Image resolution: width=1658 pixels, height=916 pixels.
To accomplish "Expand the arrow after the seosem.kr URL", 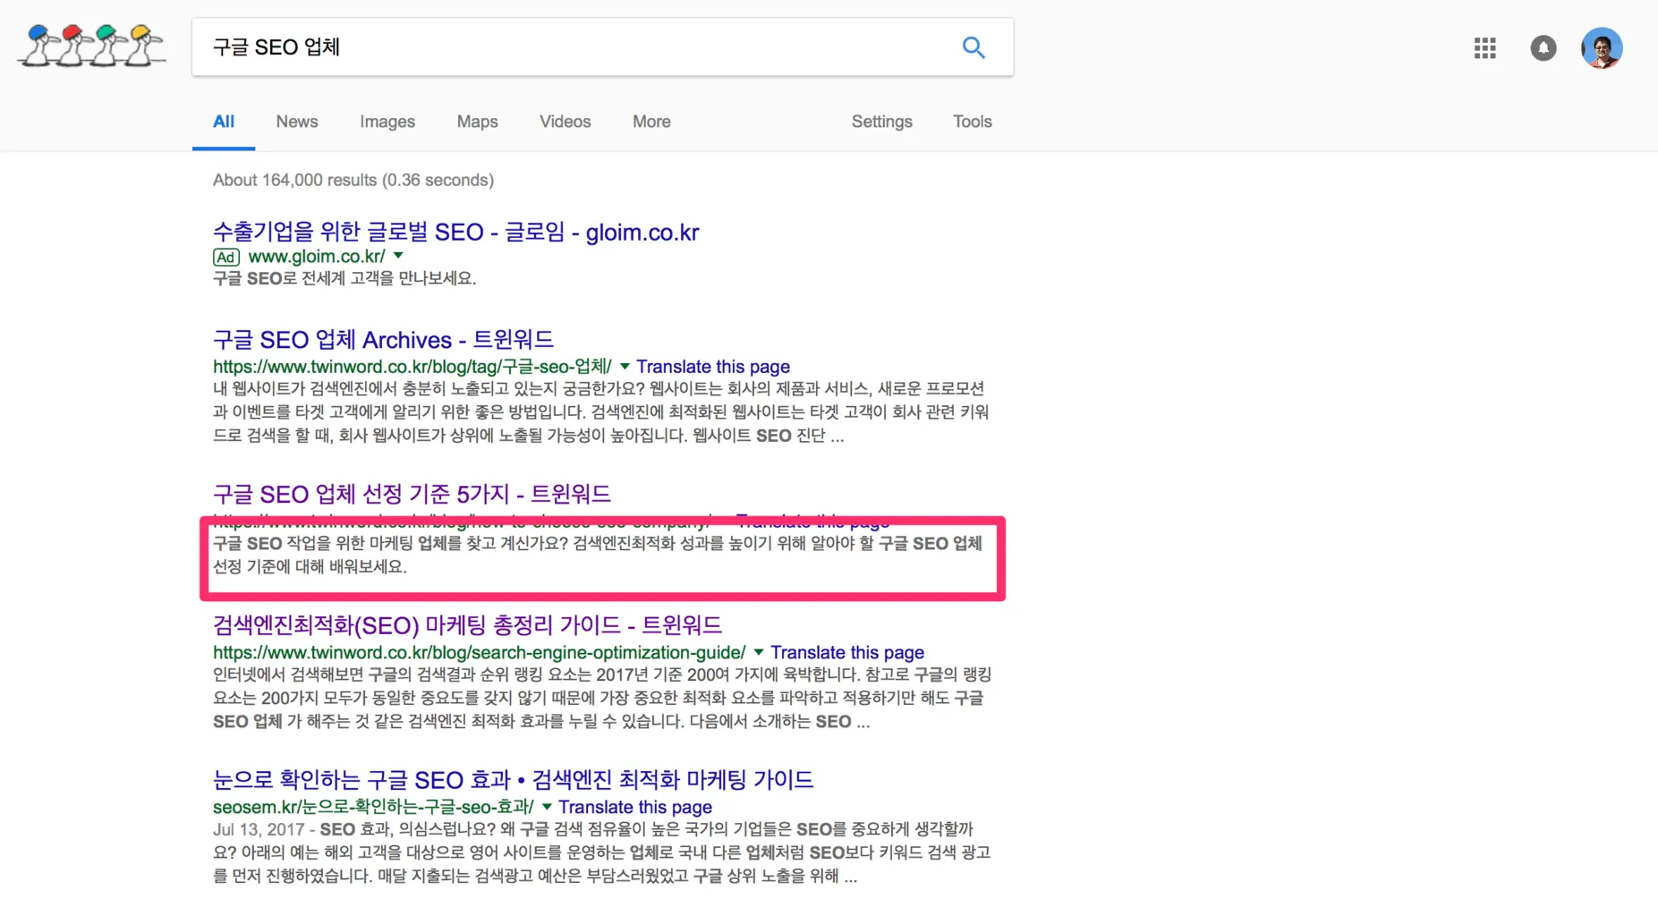I will (x=547, y=807).
